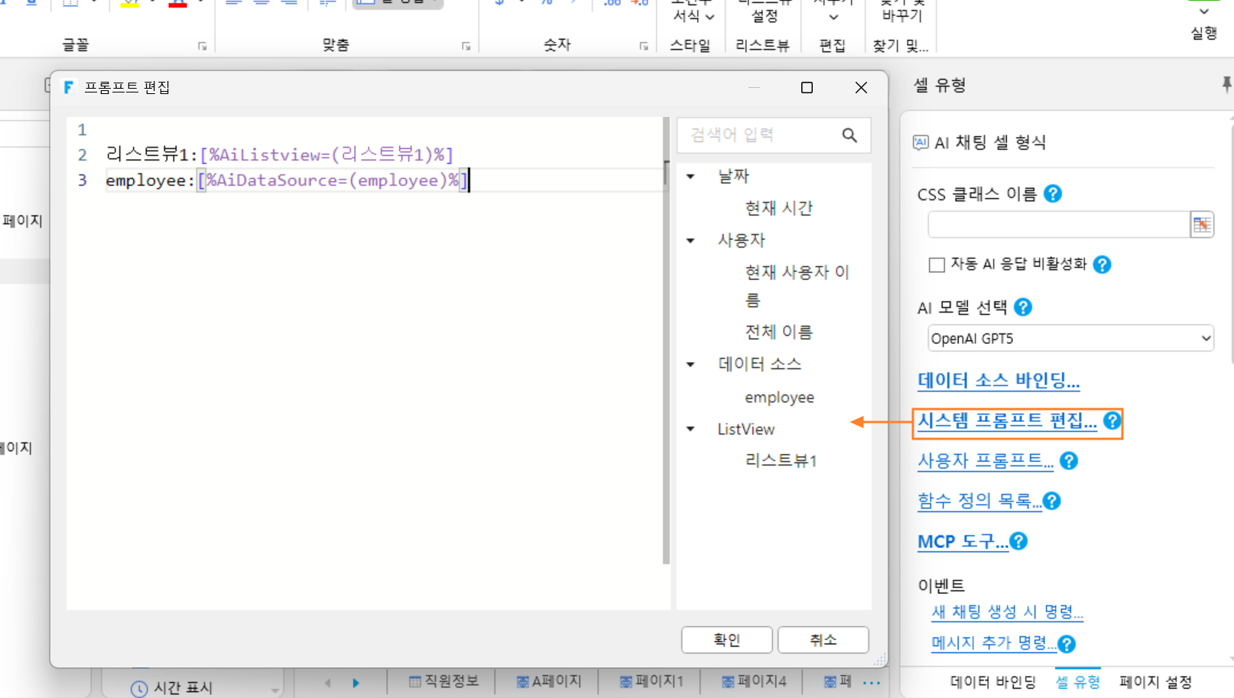Click help icon next to 시스템 프롬프트 편집
This screenshot has width=1234, height=698.
click(x=1112, y=420)
